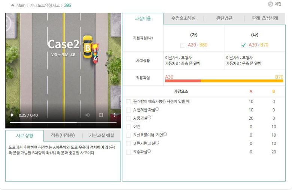Click the 사고상황 row label
292x190 pixels.
coord(143,61)
